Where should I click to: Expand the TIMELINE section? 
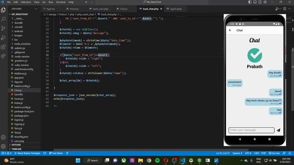click(17, 149)
